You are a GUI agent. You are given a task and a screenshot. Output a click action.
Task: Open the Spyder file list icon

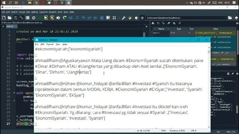(x=28, y=18)
